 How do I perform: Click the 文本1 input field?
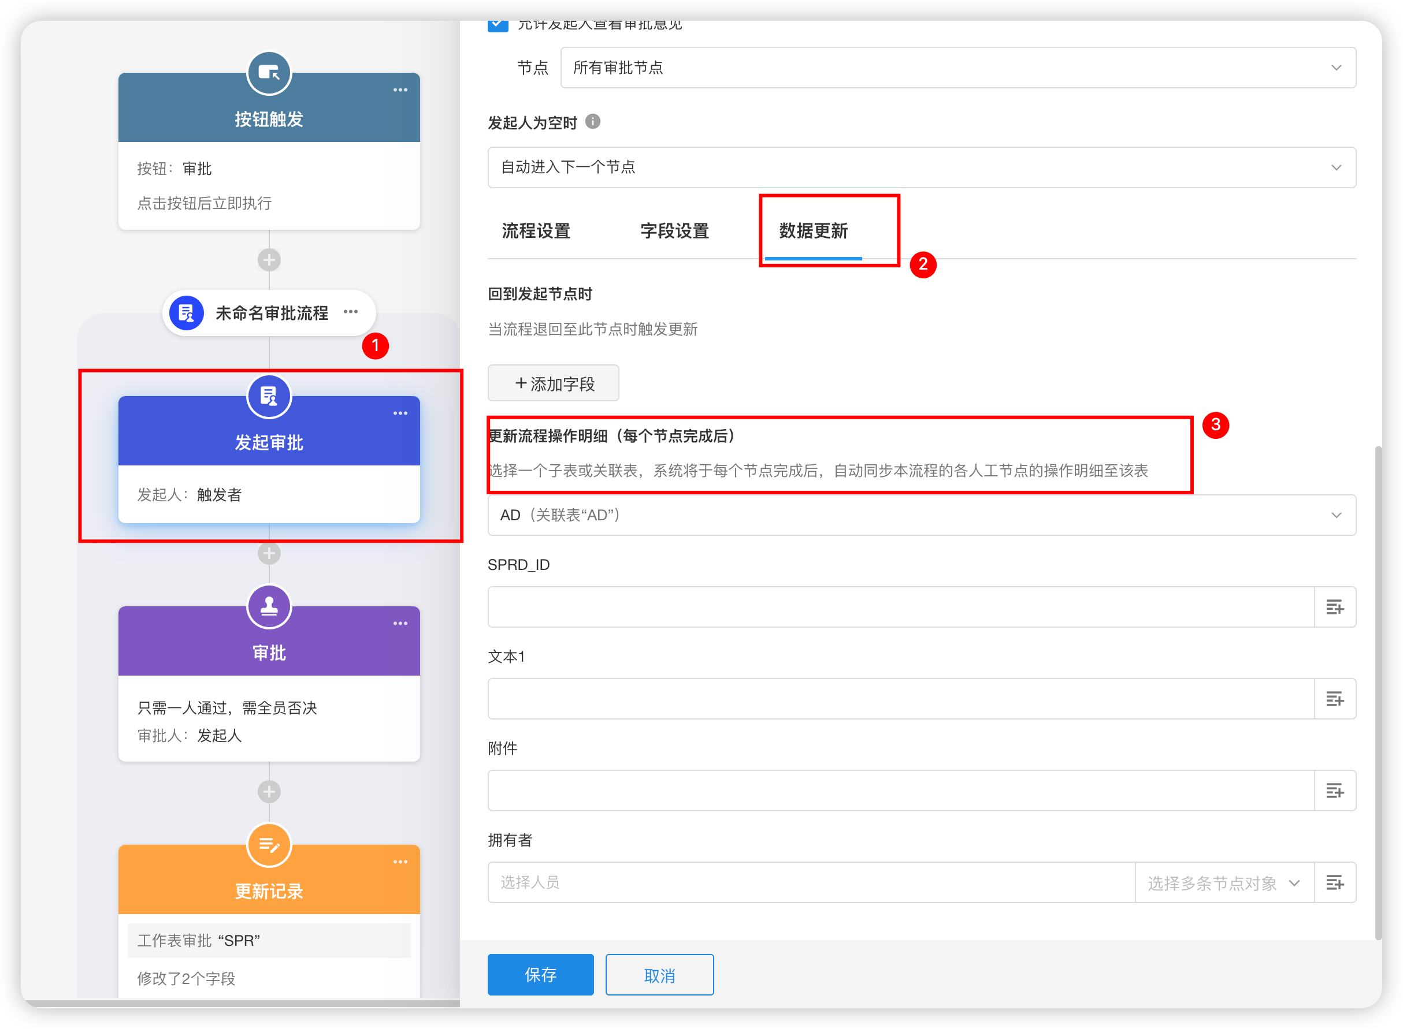coord(900,699)
